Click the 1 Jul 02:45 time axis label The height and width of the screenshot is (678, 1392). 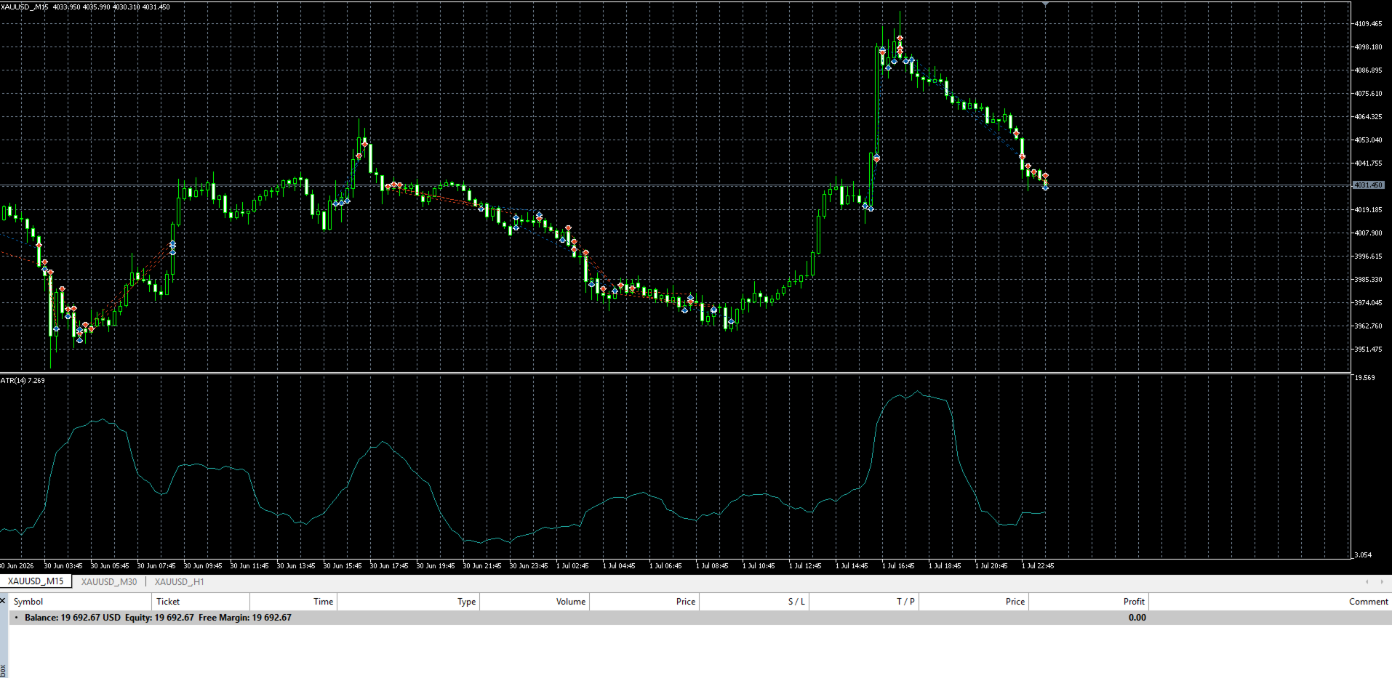(572, 566)
